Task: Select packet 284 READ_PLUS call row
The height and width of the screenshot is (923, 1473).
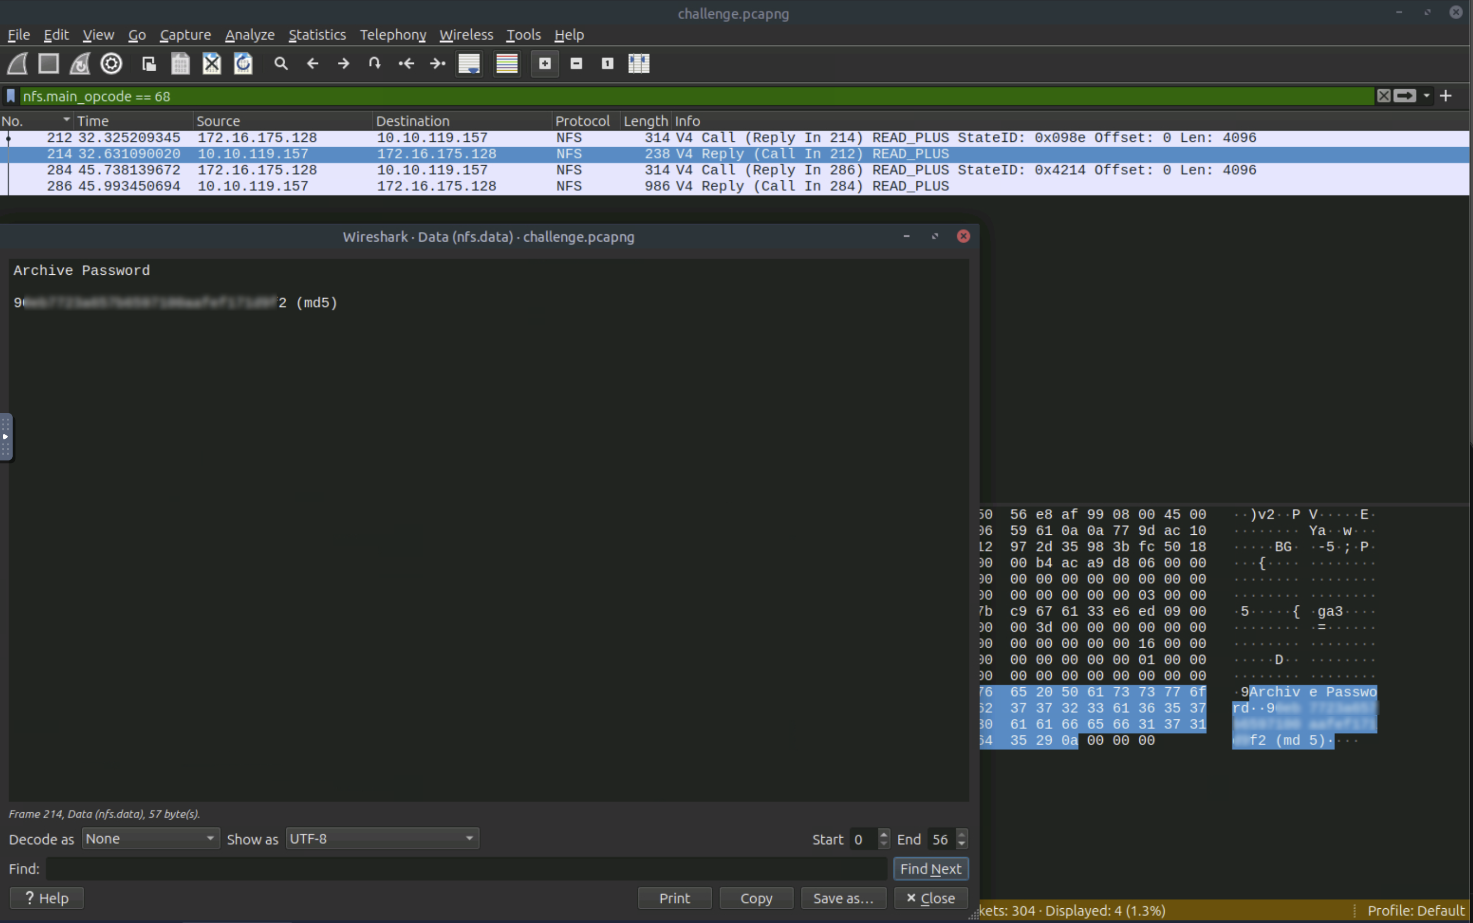Action: click(x=735, y=170)
